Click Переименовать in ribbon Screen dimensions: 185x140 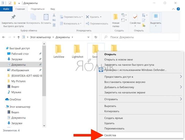click(x=97, y=23)
